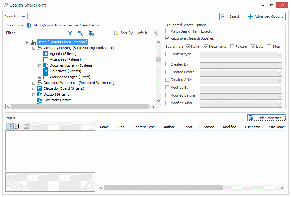Check the Folders search option
The image size is (291, 197).
(232, 47)
